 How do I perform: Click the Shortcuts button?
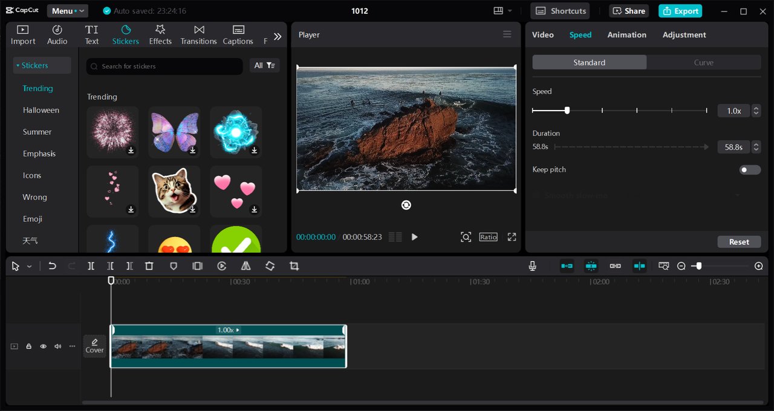[x=560, y=11]
